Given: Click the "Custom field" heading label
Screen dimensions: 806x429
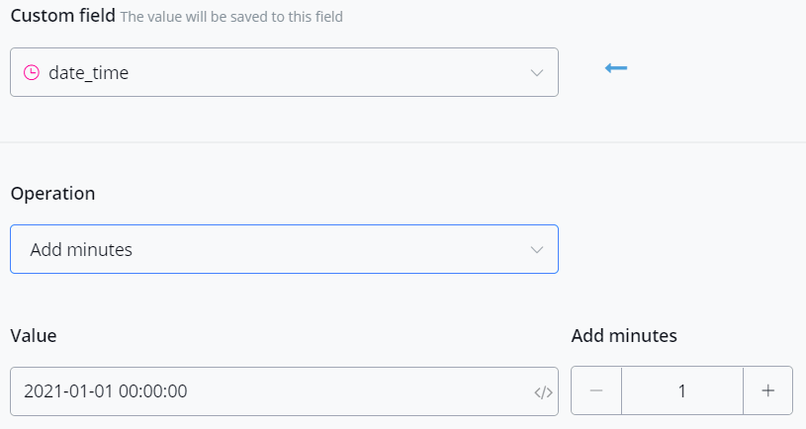Looking at the screenshot, I should (62, 16).
